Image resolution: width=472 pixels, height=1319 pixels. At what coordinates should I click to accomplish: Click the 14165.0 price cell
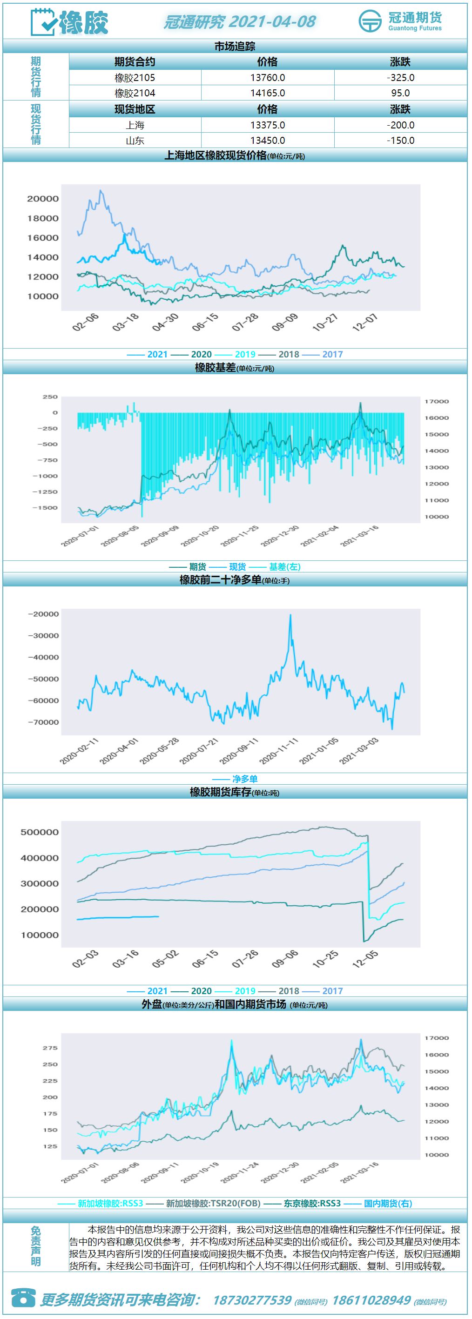(268, 93)
